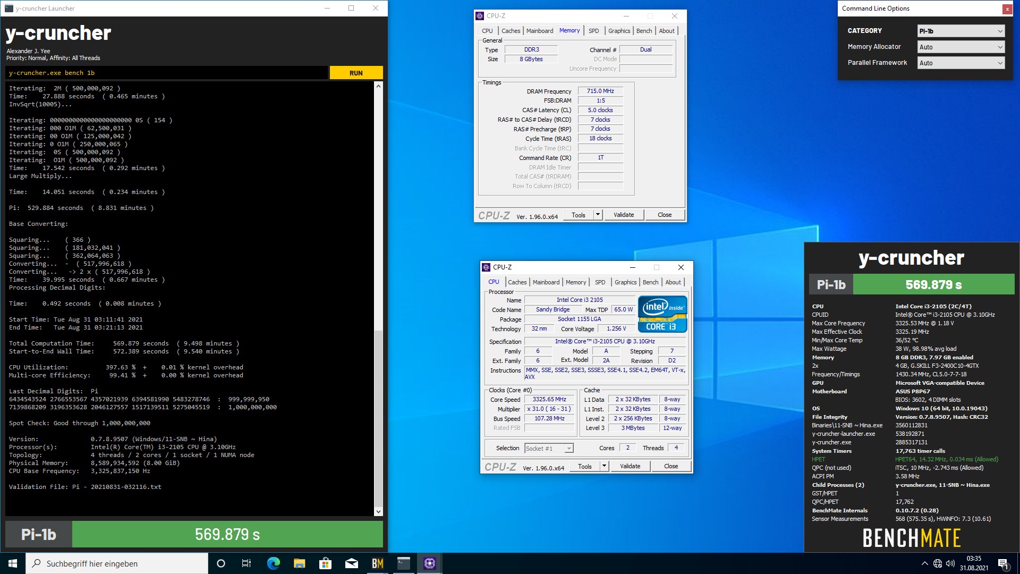This screenshot has width=1020, height=574.
Task: Select Memory tab in lower CPU-Z window
Action: [x=576, y=282]
